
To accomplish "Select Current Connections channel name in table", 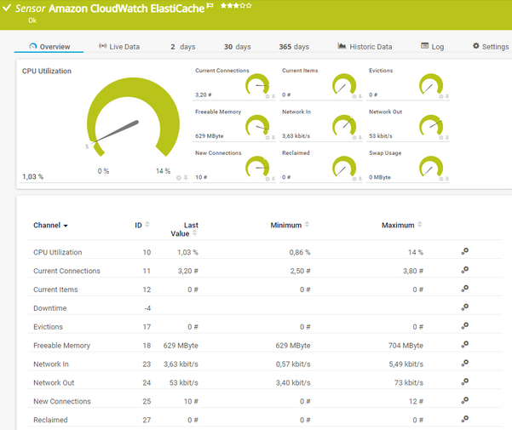I will [x=67, y=271].
